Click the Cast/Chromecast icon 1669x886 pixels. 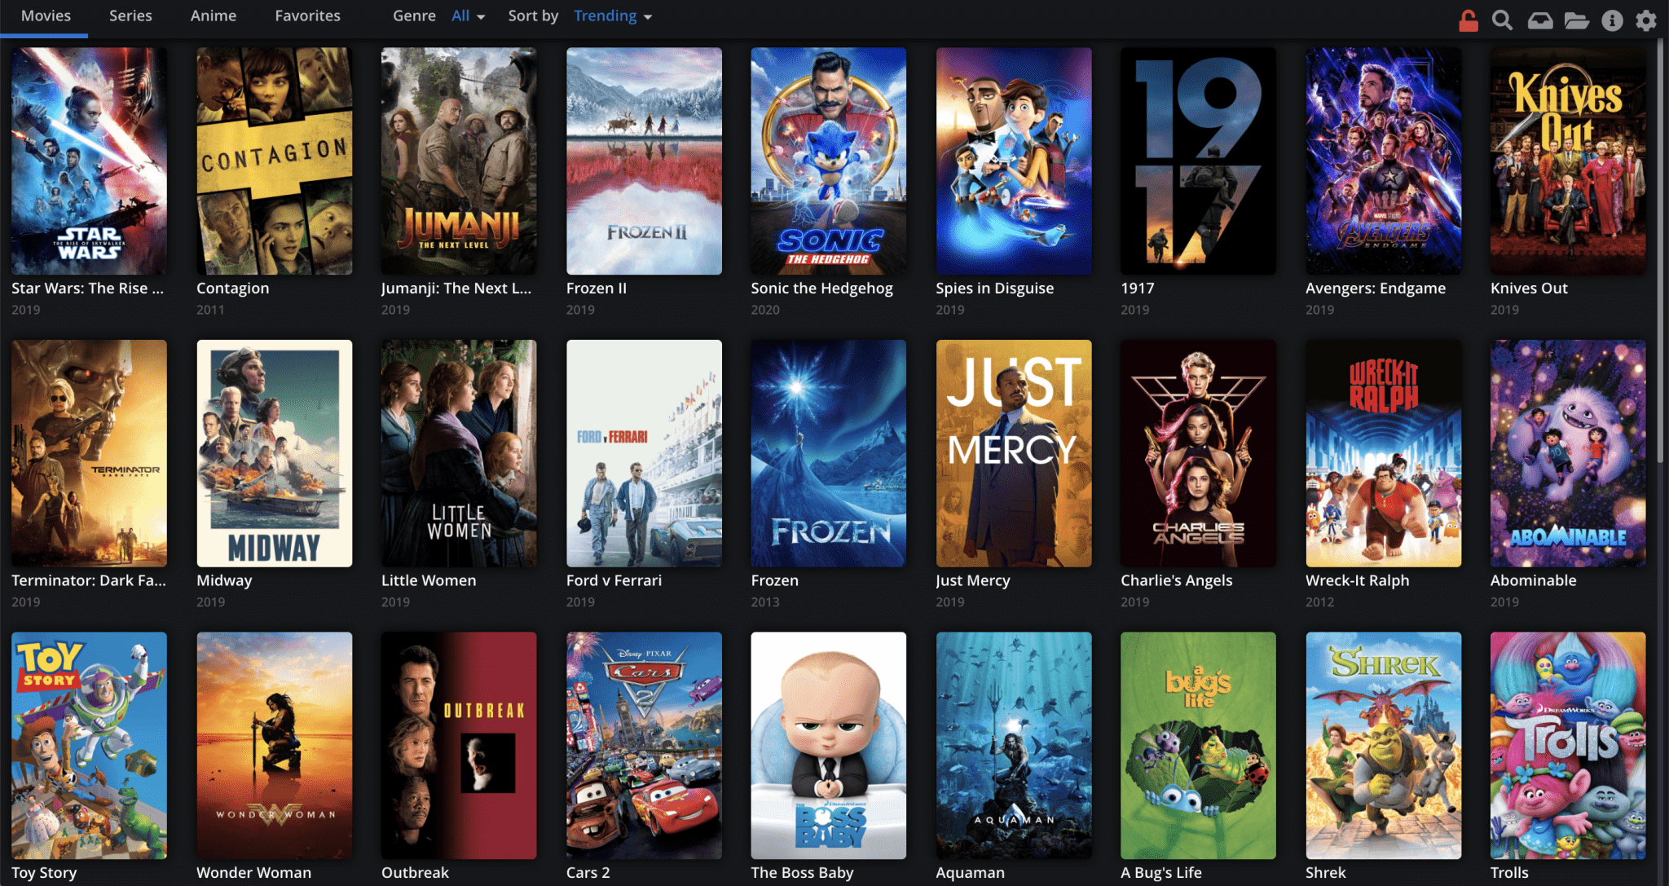[x=1541, y=15]
